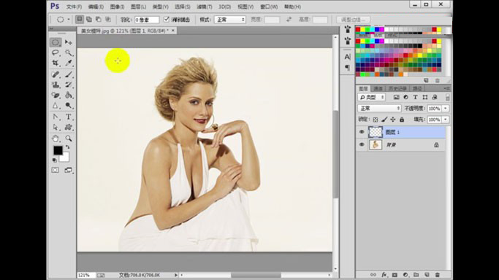The image size is (499, 280).
Task: Choose New Selection mode
Action: click(x=79, y=20)
